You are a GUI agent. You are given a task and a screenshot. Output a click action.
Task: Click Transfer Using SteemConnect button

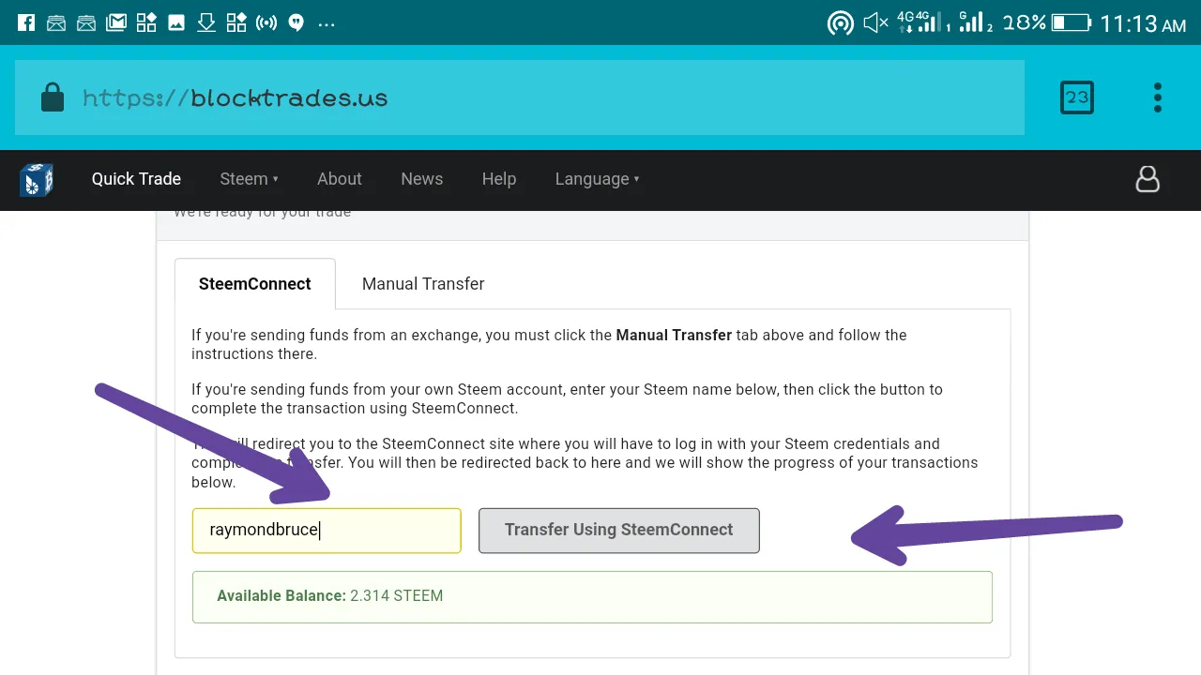click(x=619, y=530)
